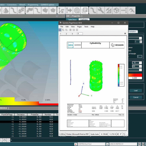Click the four-squares grid icon in PageViewer
Screen dimensions: 146x146
(70, 30)
